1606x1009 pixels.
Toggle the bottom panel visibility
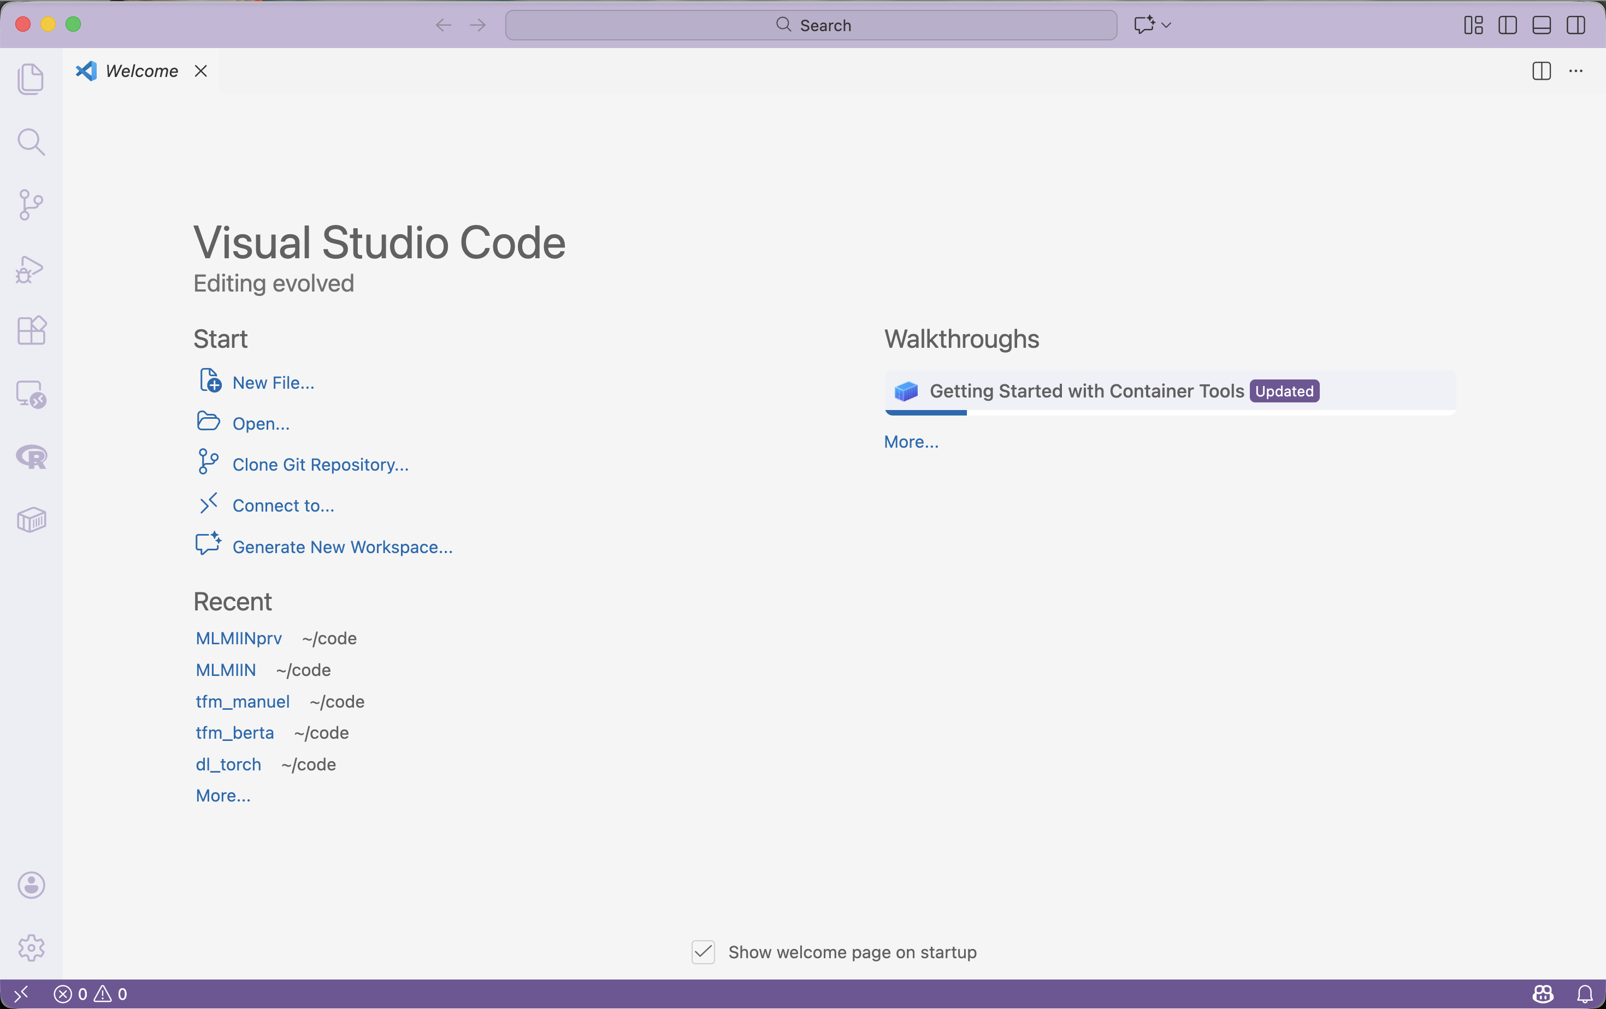click(x=1542, y=25)
